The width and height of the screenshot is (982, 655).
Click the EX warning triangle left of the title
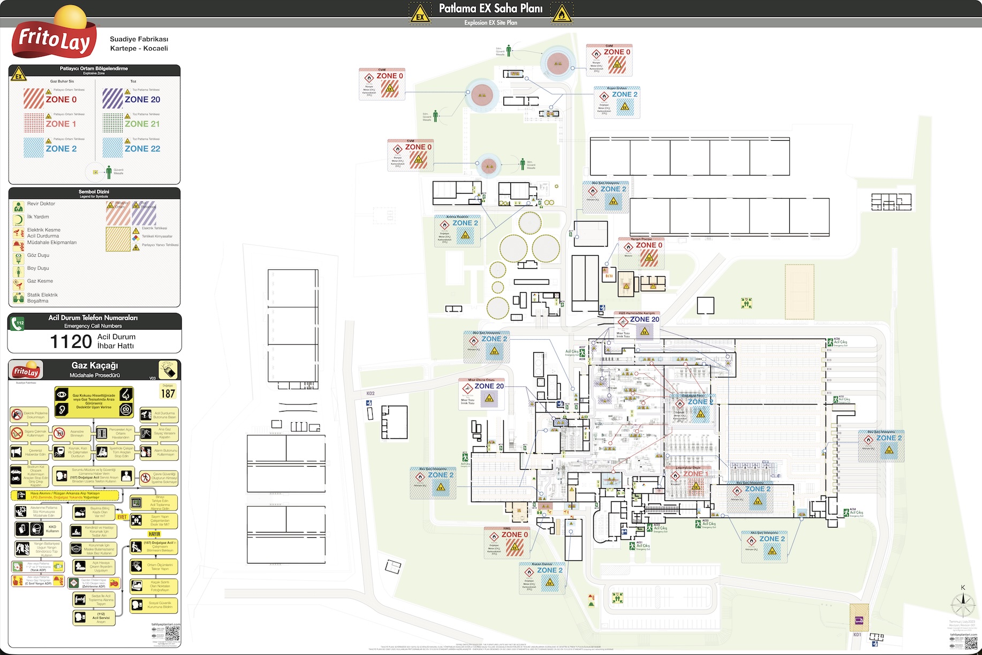click(420, 14)
